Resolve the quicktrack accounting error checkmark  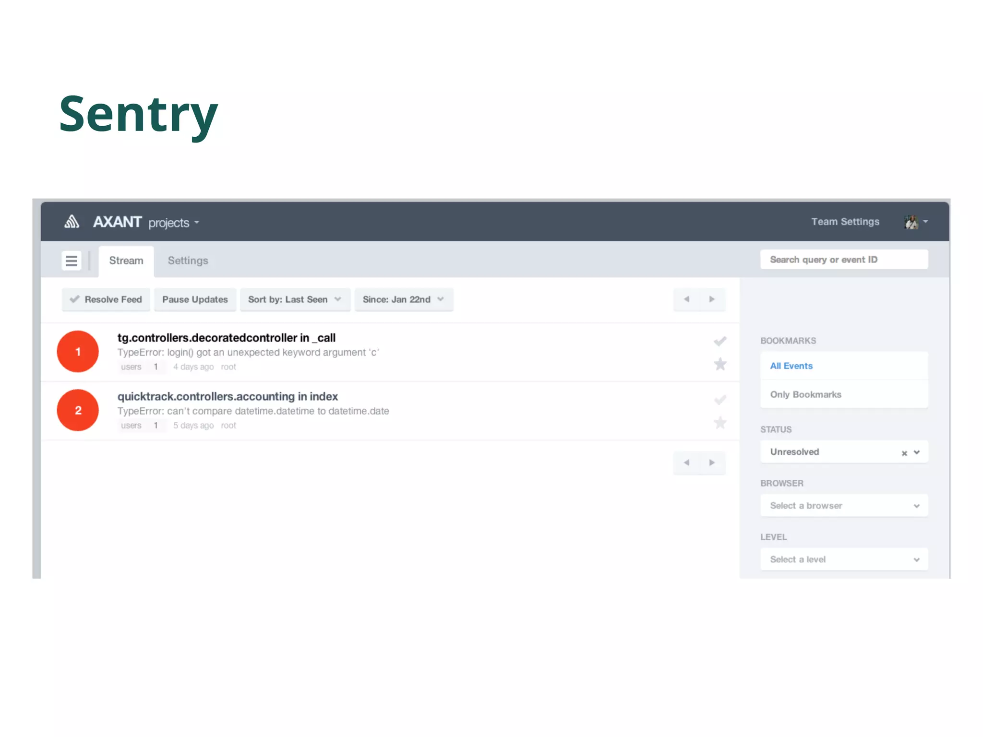pos(720,400)
